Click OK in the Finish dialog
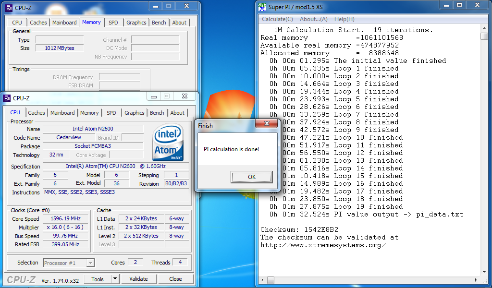This screenshot has width=492, height=288. (252, 177)
